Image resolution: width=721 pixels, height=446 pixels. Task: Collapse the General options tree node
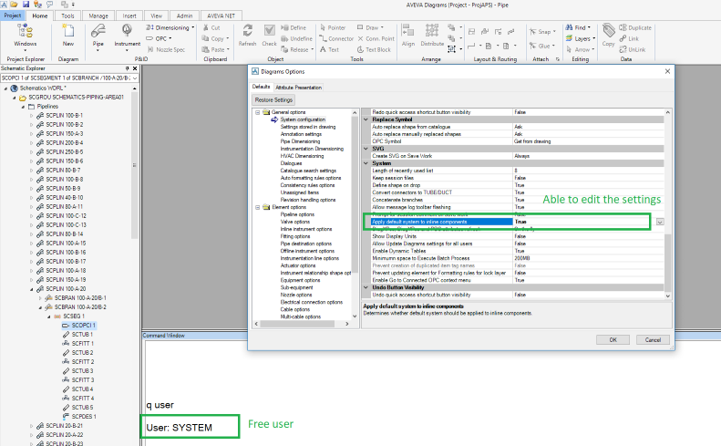(x=258, y=111)
